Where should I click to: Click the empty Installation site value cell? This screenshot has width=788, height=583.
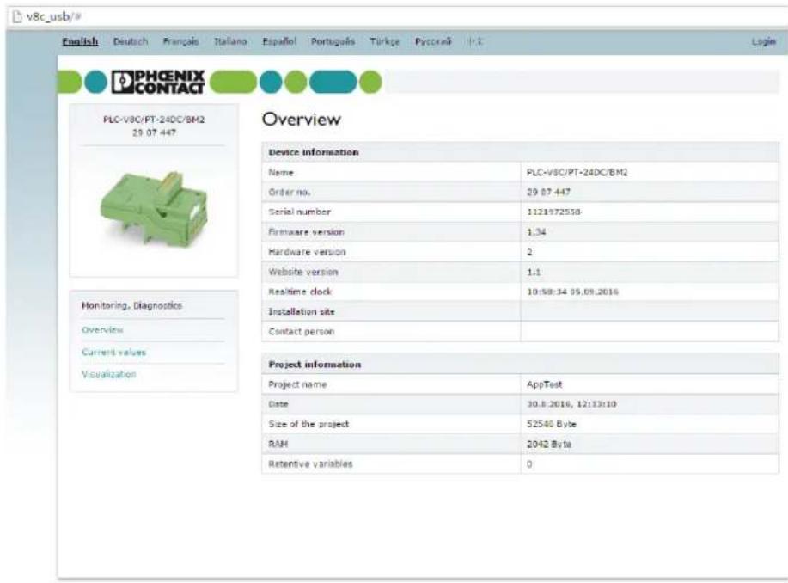(x=650, y=311)
